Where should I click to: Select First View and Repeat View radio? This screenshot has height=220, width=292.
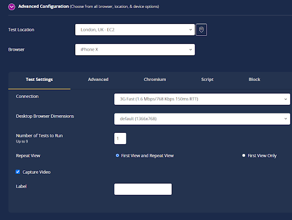pos(117,156)
